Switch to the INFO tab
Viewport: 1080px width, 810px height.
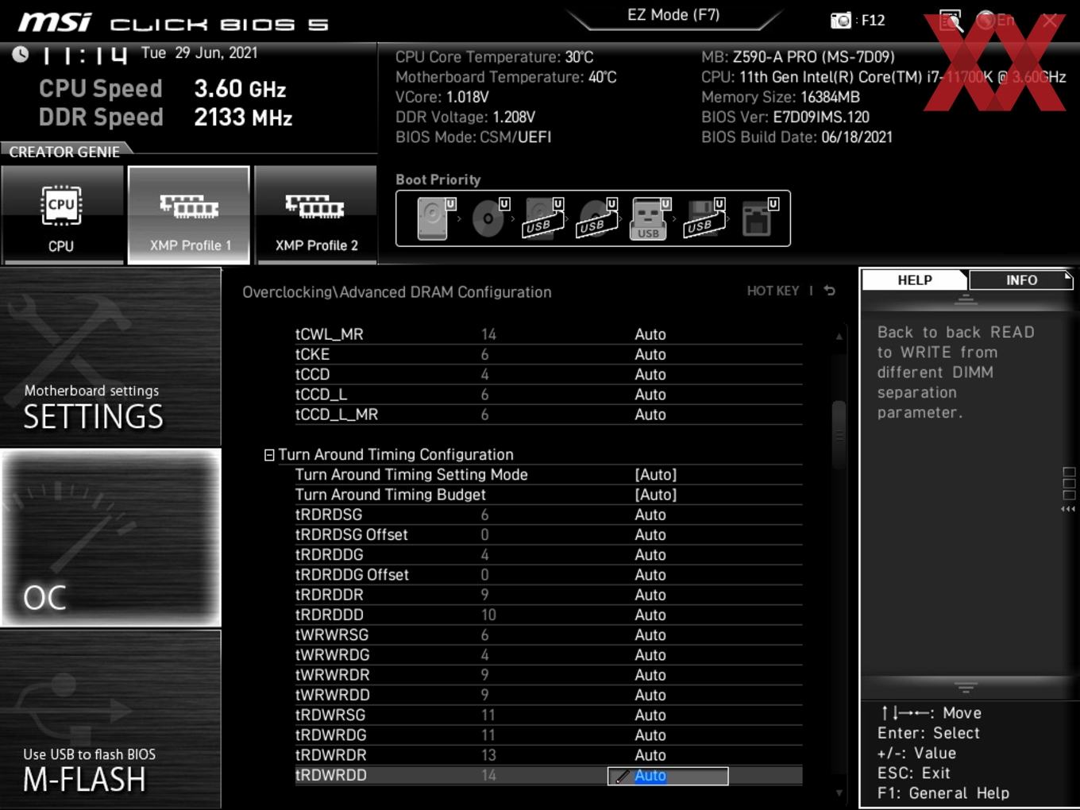[x=1021, y=280]
